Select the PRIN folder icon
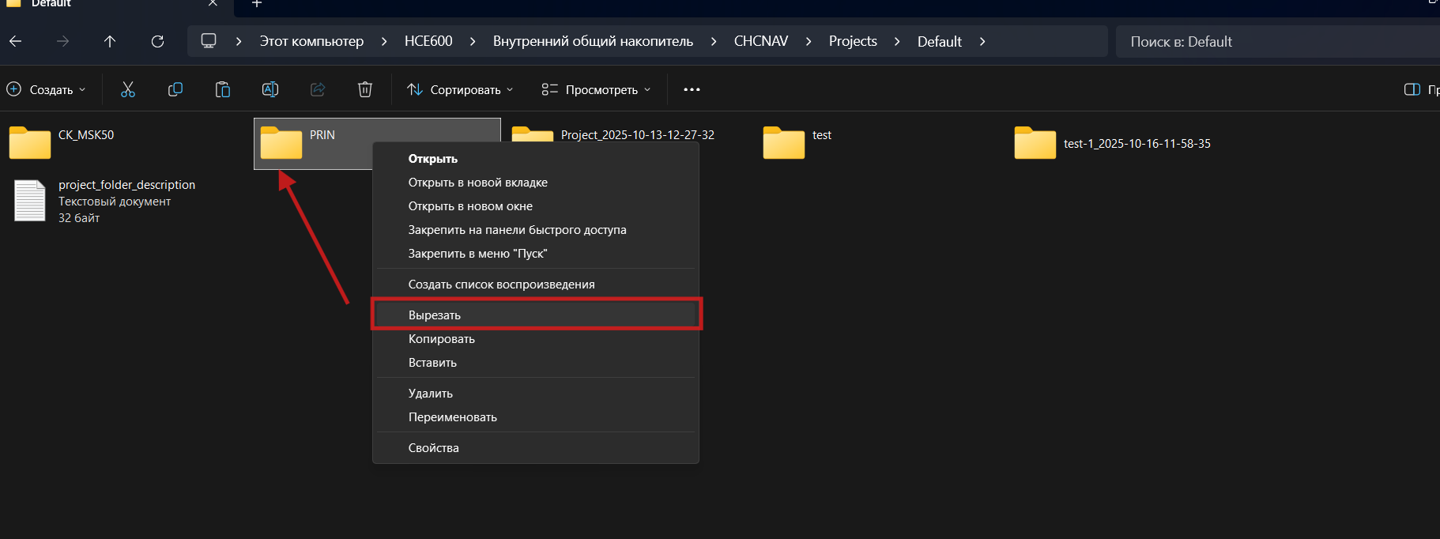Viewport: 1440px width, 539px height. point(281,143)
